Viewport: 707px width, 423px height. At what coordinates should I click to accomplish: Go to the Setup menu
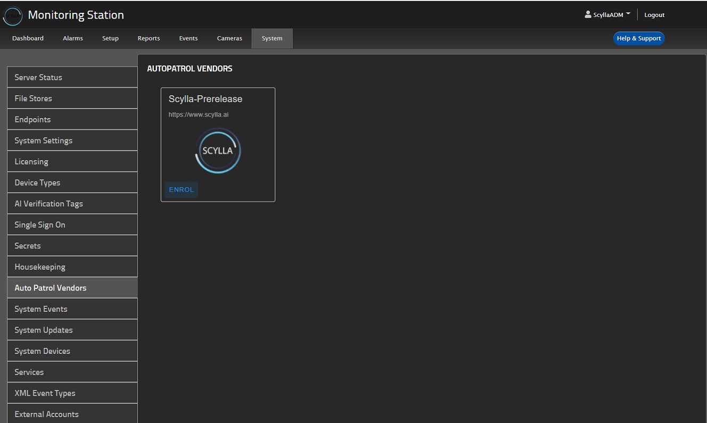[x=110, y=38]
